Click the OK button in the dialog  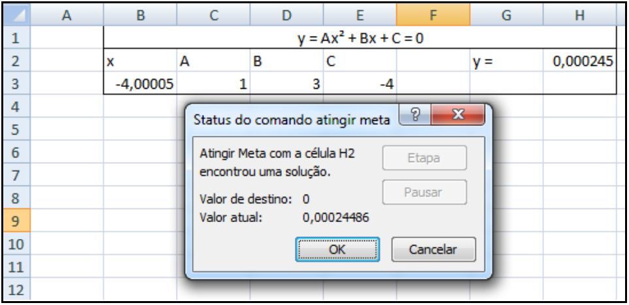[337, 249]
